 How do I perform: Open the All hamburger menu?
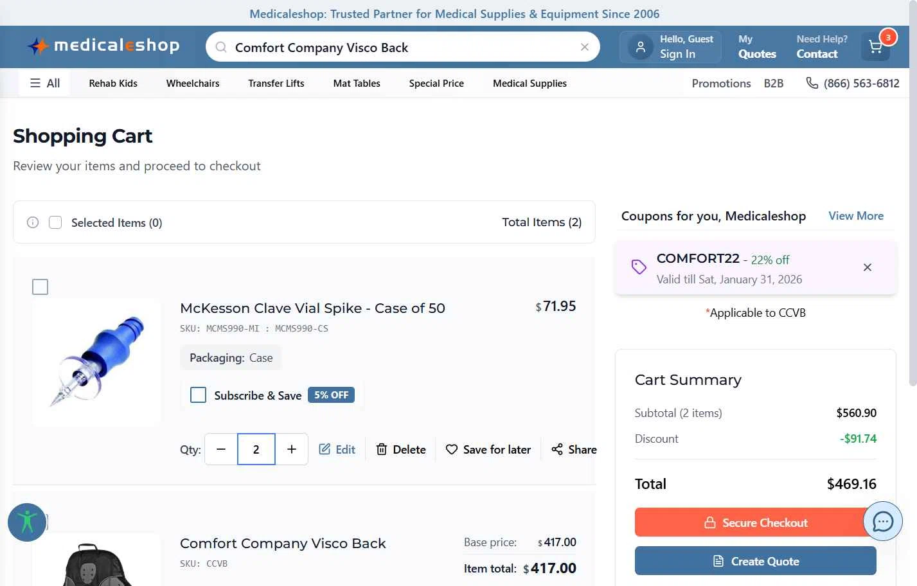[x=45, y=83]
